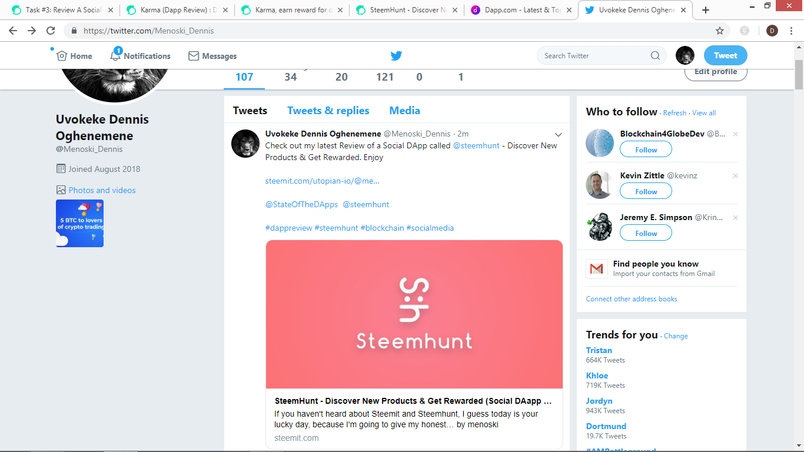Image resolution: width=804 pixels, height=452 pixels.
Task: Click the tweet author's lion avatar
Action: [245, 144]
